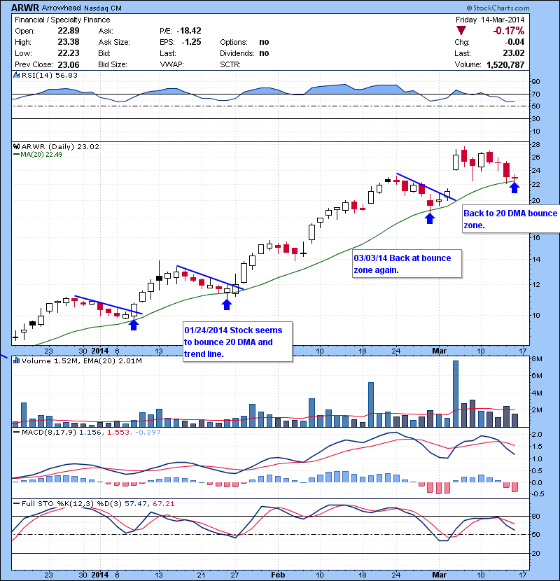Click the High price value 23.38
This screenshot has width=560, height=581.
(x=69, y=42)
